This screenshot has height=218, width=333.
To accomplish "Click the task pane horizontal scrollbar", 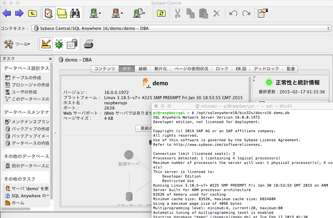I will [16, 209].
